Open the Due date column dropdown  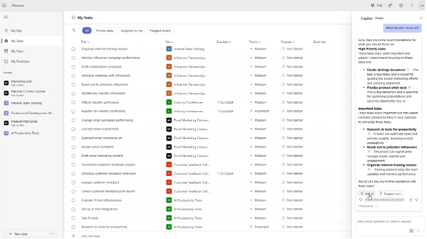(x=224, y=42)
